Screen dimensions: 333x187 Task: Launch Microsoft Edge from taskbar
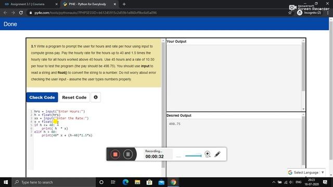125,182
